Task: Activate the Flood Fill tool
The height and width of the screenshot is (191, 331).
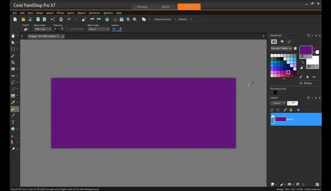Action: click(x=13, y=109)
